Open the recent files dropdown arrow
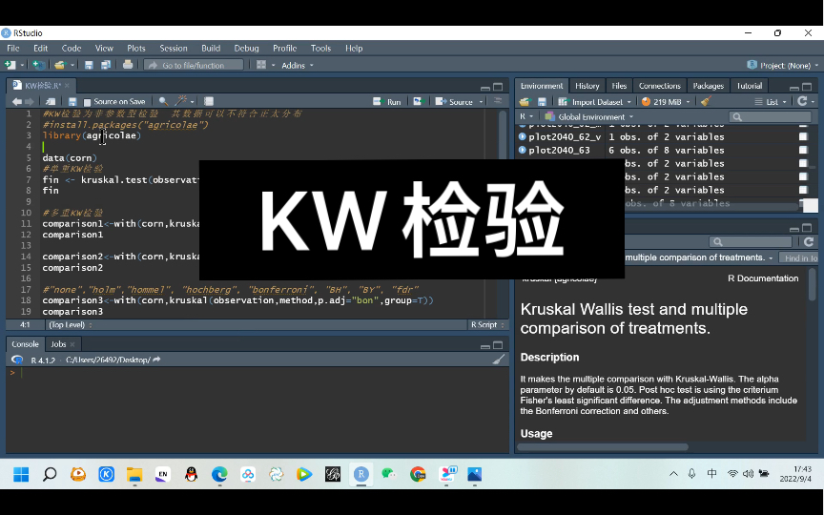This screenshot has width=824, height=515. [72, 65]
